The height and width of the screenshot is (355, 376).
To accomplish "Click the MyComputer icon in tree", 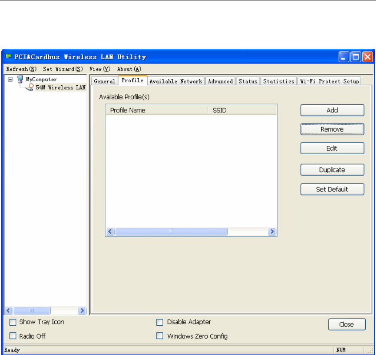I will point(20,80).
